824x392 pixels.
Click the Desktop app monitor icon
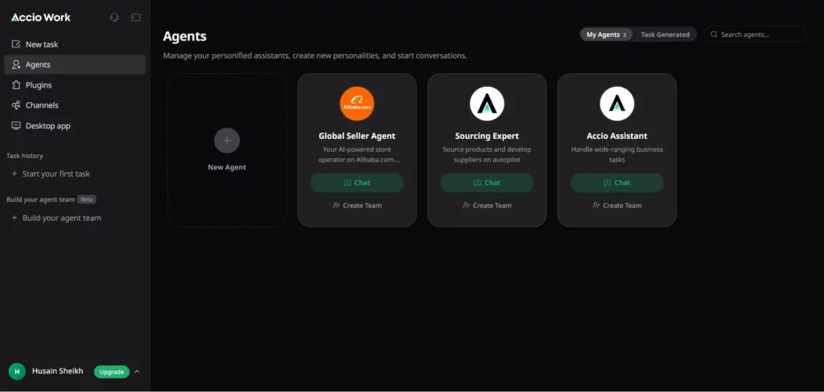pos(16,126)
